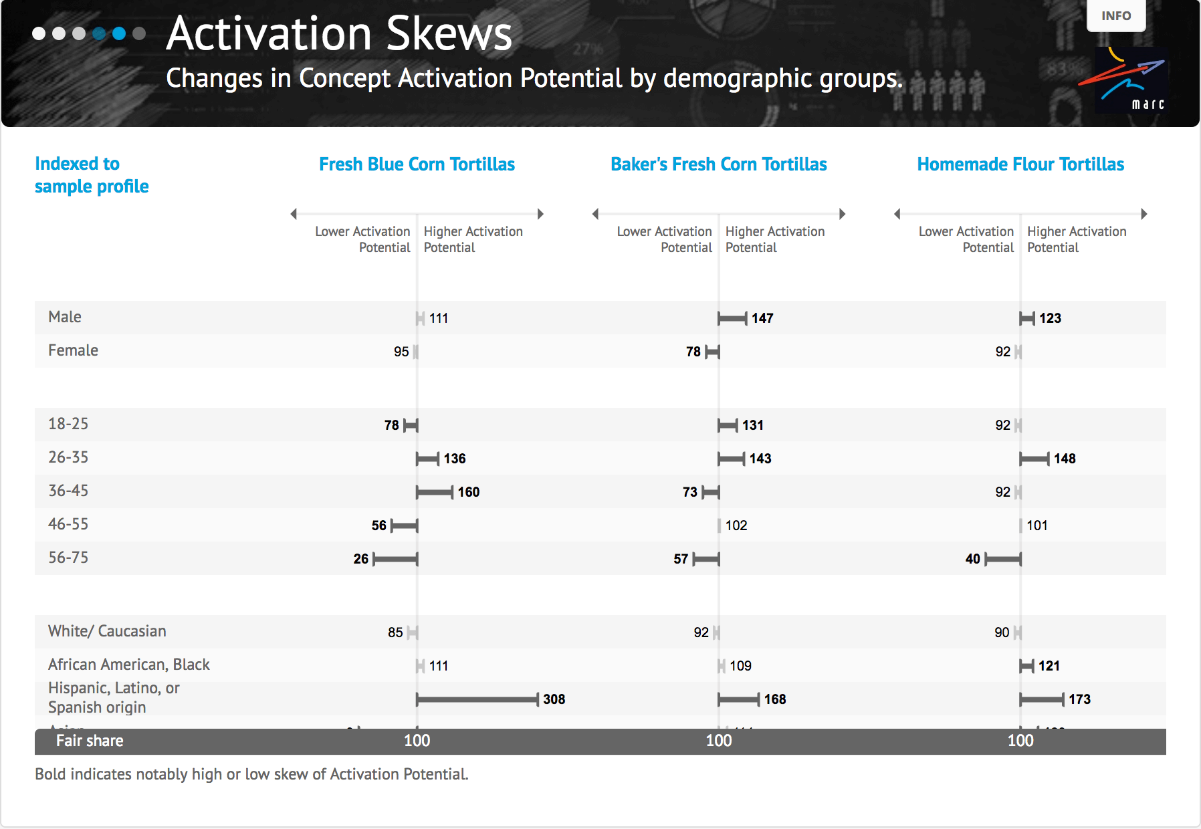
Task: Select the Male demographic row label
Action: 65,317
